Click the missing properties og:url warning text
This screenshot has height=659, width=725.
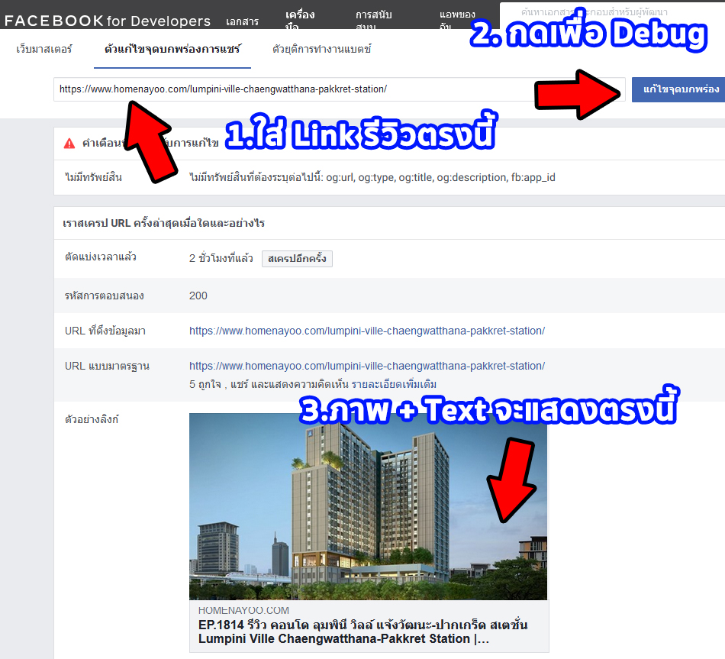pos(372,178)
